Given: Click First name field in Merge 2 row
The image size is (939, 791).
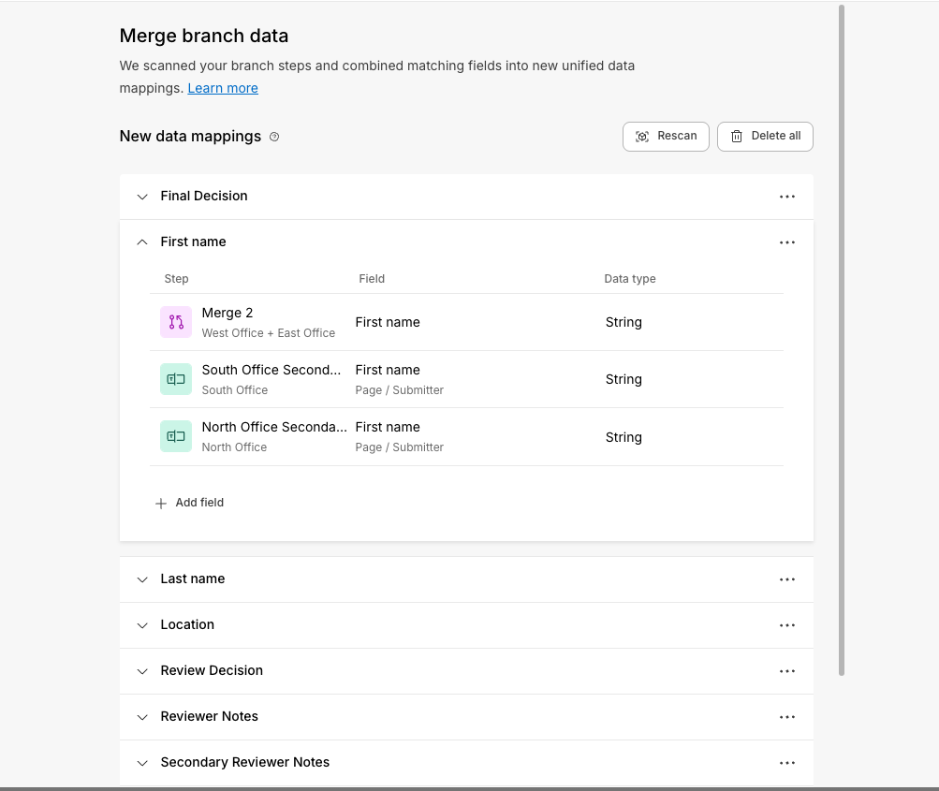Looking at the screenshot, I should click(388, 322).
